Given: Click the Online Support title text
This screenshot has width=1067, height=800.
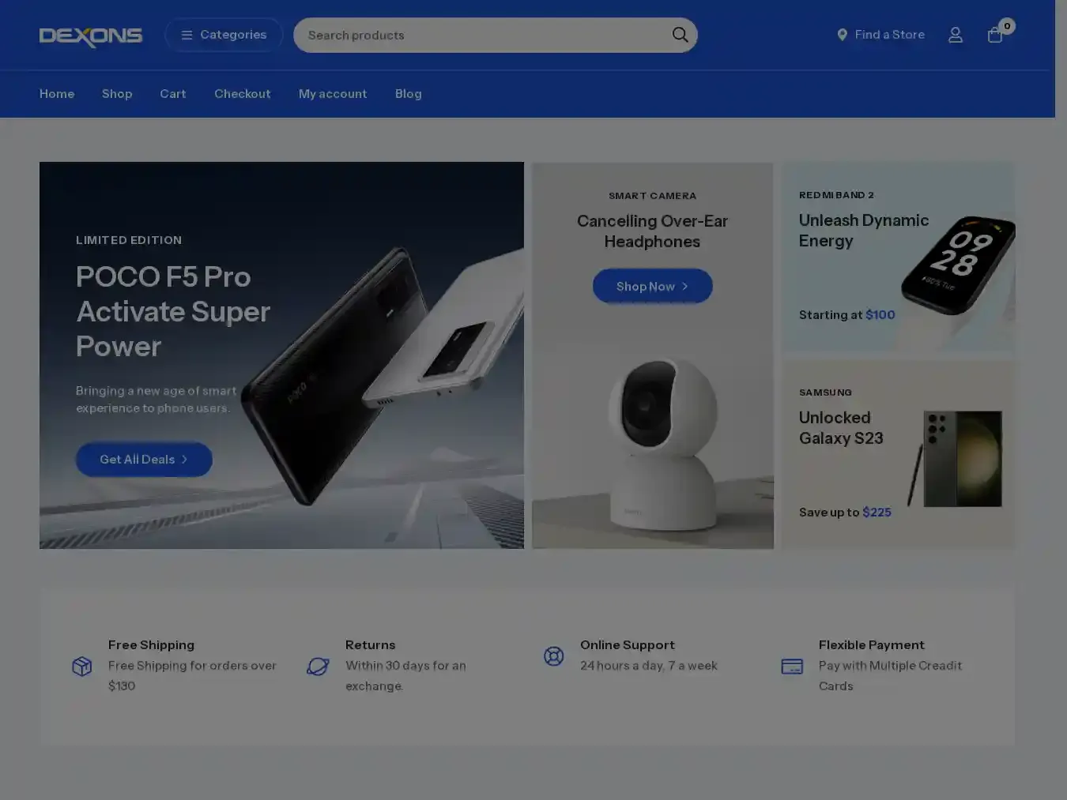Looking at the screenshot, I should (x=628, y=645).
